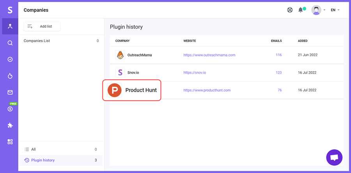This screenshot has height=173, width=351.
Task: Open the search magnifier icon in sidebar
Action: (x=10, y=43)
